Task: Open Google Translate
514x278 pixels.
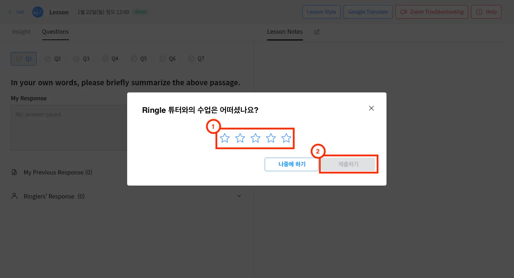Action: tap(368, 12)
